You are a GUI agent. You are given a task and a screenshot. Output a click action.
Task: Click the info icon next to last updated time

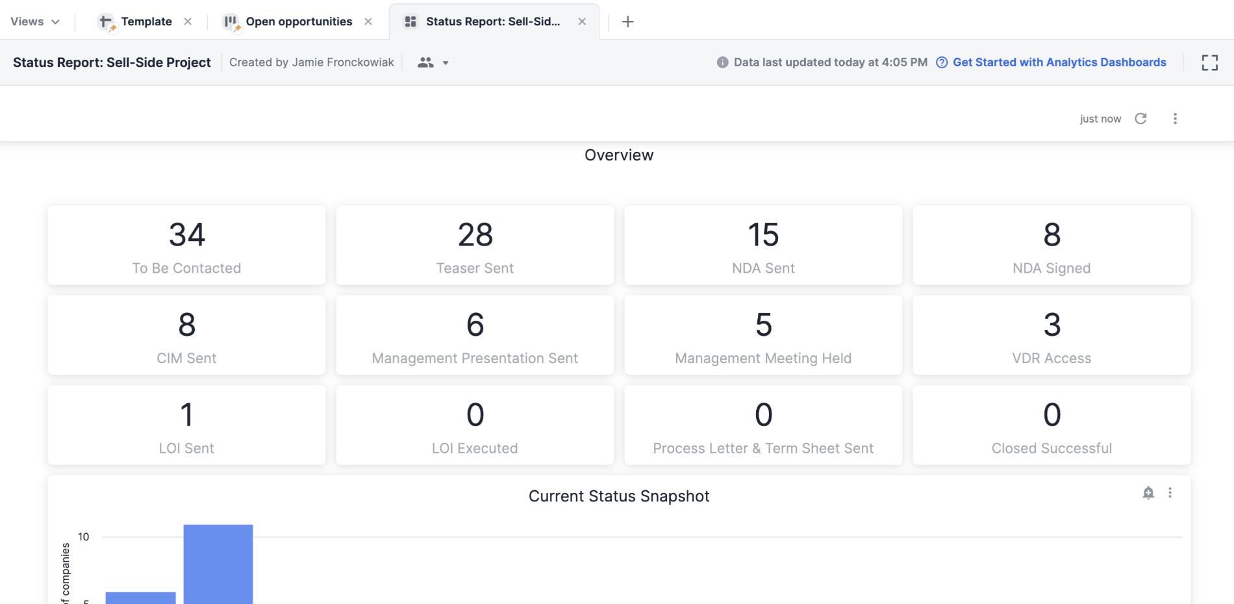coord(722,62)
